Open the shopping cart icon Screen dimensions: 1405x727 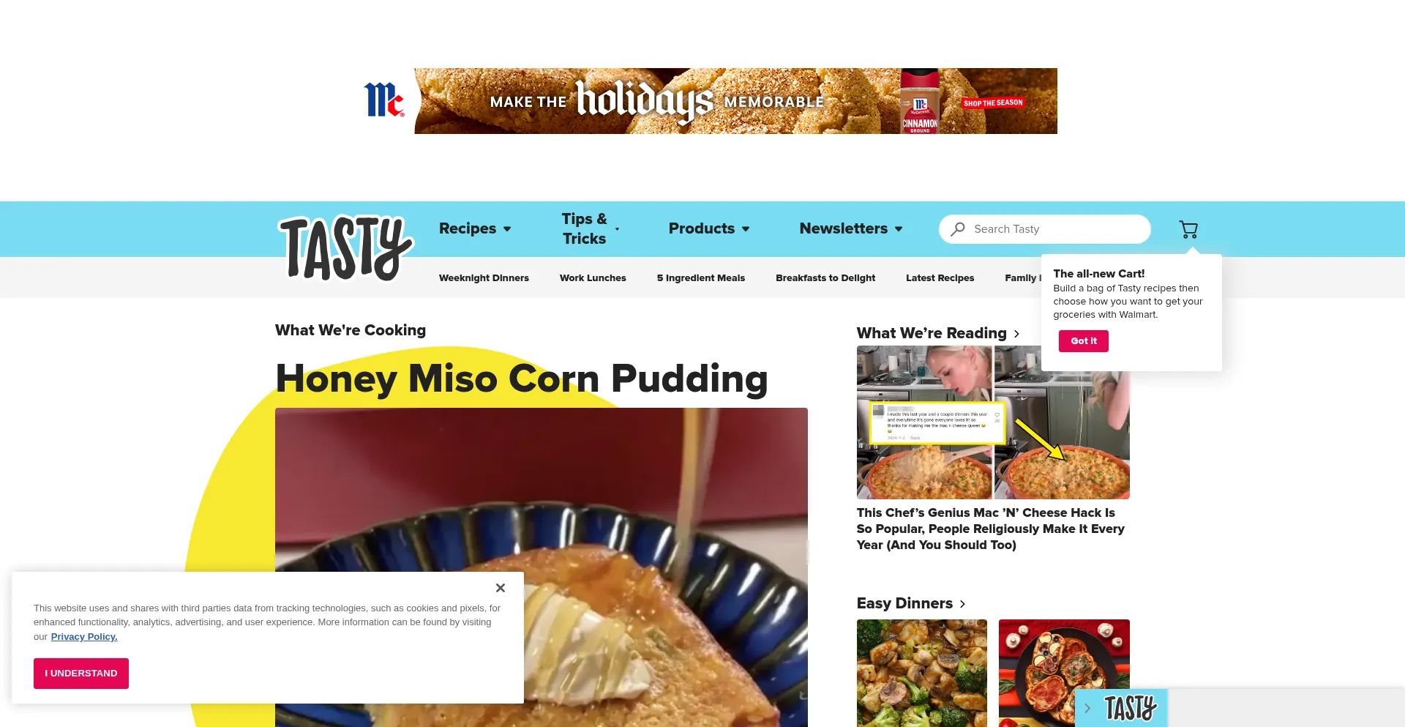point(1188,230)
